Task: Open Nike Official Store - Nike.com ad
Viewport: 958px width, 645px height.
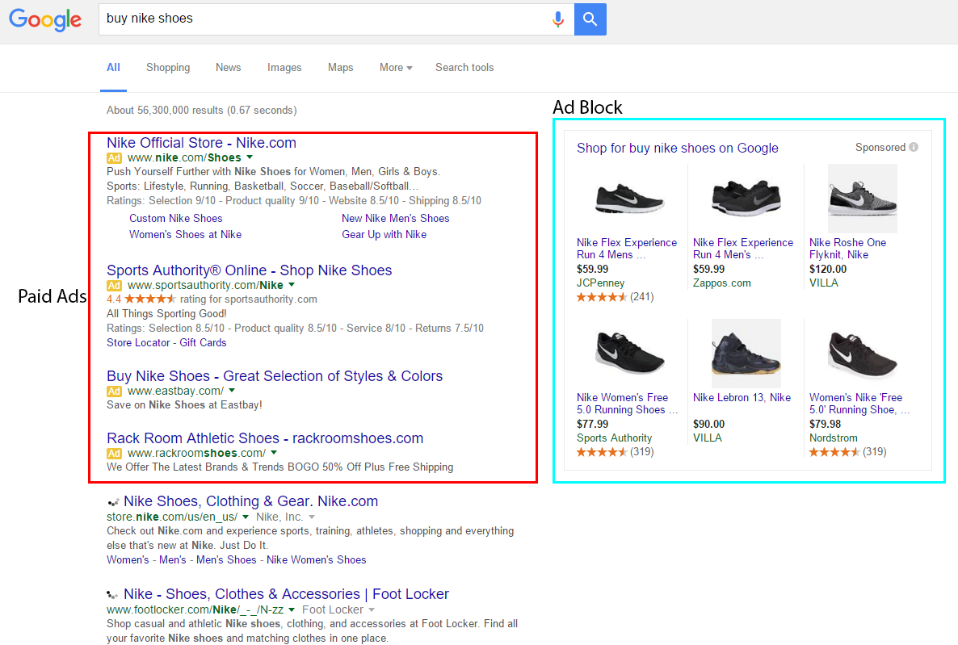Action: click(x=202, y=143)
